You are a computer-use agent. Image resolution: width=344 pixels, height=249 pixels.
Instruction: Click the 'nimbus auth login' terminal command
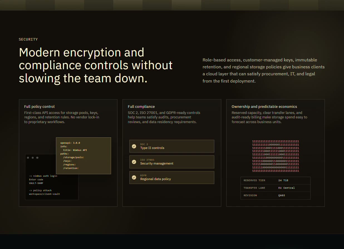coord(43,176)
